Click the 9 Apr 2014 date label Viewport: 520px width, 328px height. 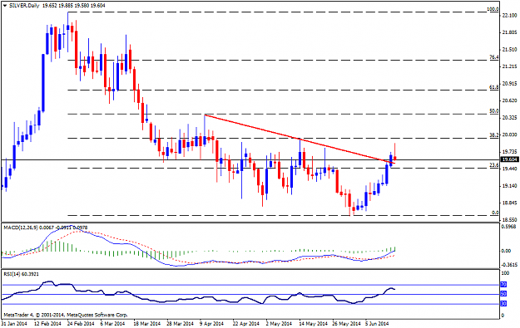tap(212, 323)
